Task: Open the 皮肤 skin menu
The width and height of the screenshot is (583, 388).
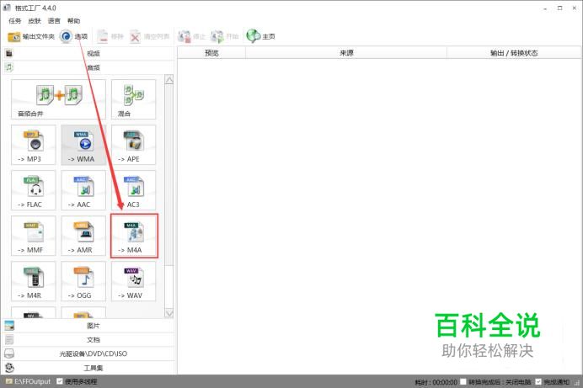Action: coord(35,21)
